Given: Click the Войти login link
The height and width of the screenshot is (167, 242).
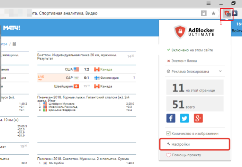Looking at the screenshot, I should click(x=237, y=31).
